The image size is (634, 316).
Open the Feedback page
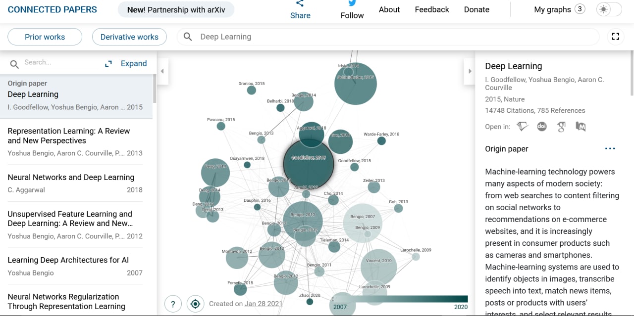[432, 9]
